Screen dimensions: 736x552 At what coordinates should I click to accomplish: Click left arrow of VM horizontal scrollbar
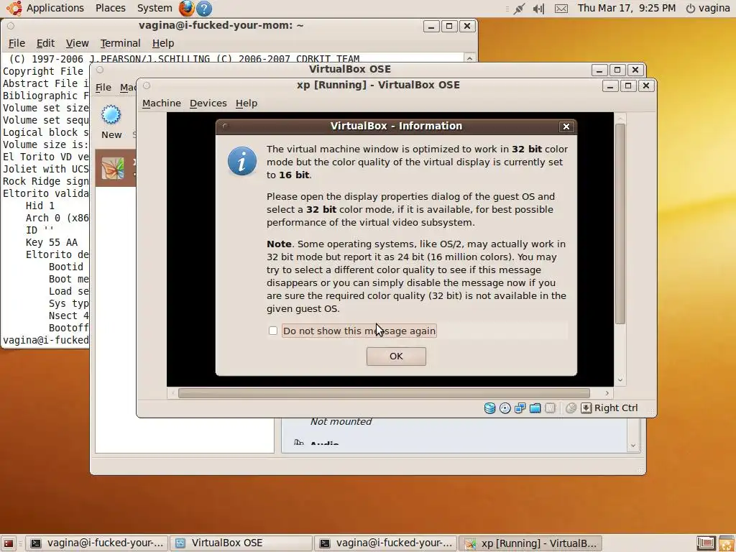click(x=172, y=393)
